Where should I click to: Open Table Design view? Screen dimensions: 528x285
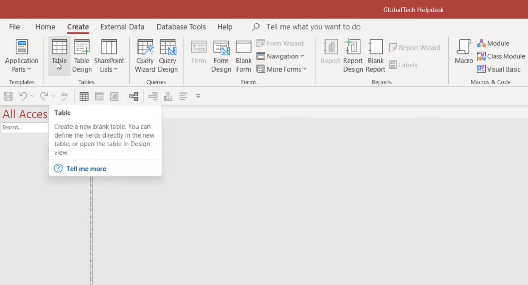(x=82, y=55)
